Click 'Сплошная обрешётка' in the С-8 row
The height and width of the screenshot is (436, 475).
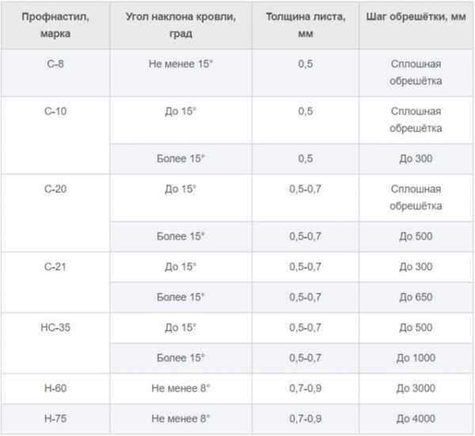pyautogui.click(x=416, y=71)
